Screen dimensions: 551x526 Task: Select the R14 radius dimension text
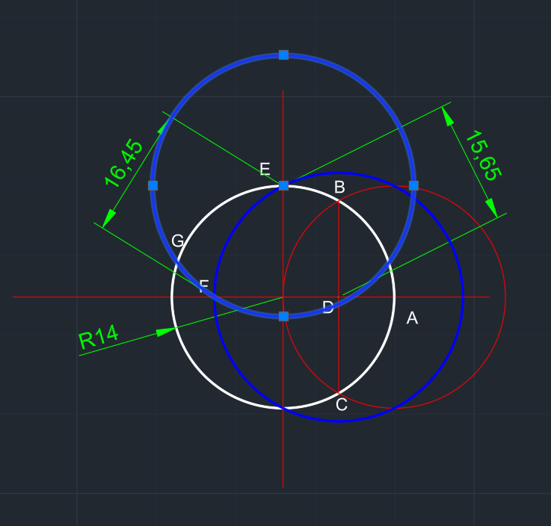pos(98,337)
